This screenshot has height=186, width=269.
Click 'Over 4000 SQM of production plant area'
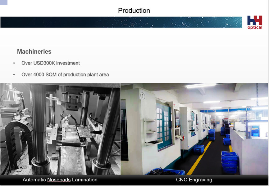65,75
